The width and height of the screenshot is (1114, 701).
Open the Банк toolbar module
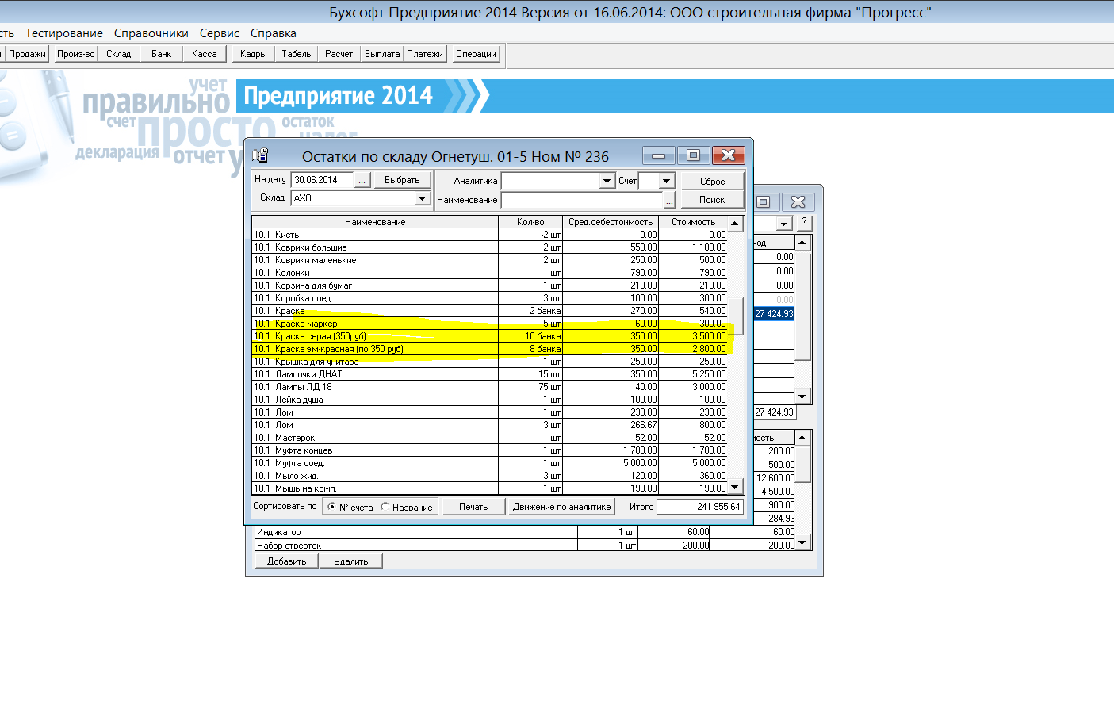pyautogui.click(x=162, y=54)
